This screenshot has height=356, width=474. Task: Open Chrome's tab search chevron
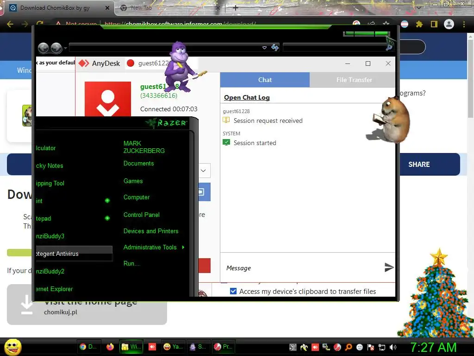click(x=418, y=7)
